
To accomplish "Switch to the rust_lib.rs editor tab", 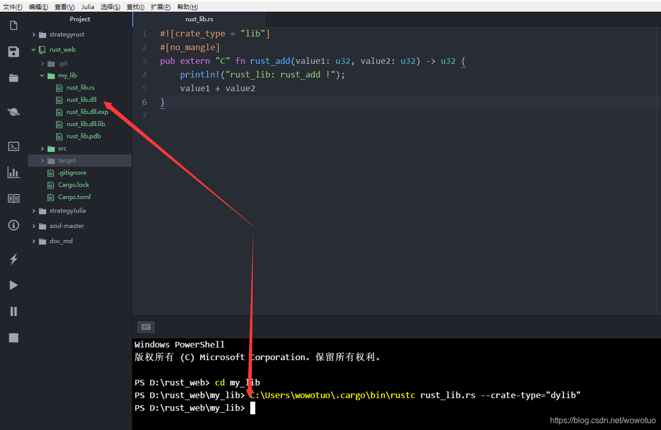I will [199, 19].
